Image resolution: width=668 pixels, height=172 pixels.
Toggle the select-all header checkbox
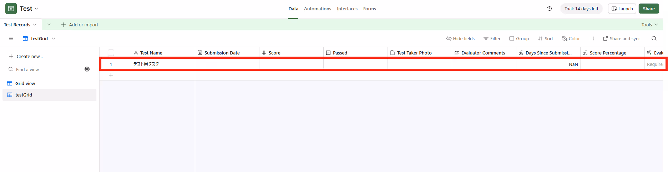tap(111, 53)
